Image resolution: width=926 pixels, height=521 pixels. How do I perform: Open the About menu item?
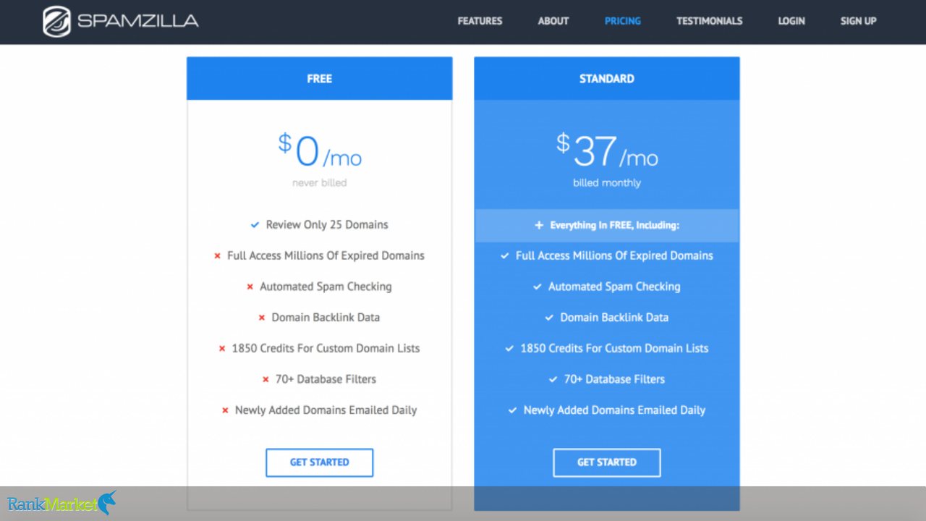(x=553, y=21)
